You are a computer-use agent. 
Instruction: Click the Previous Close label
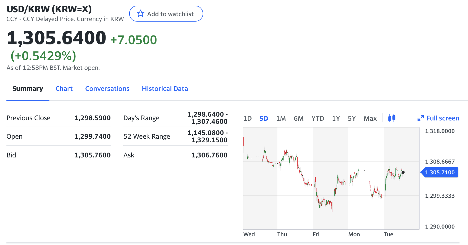(x=29, y=118)
